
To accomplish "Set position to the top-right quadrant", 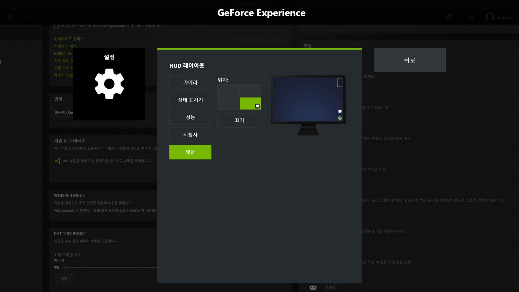I will tap(250, 91).
